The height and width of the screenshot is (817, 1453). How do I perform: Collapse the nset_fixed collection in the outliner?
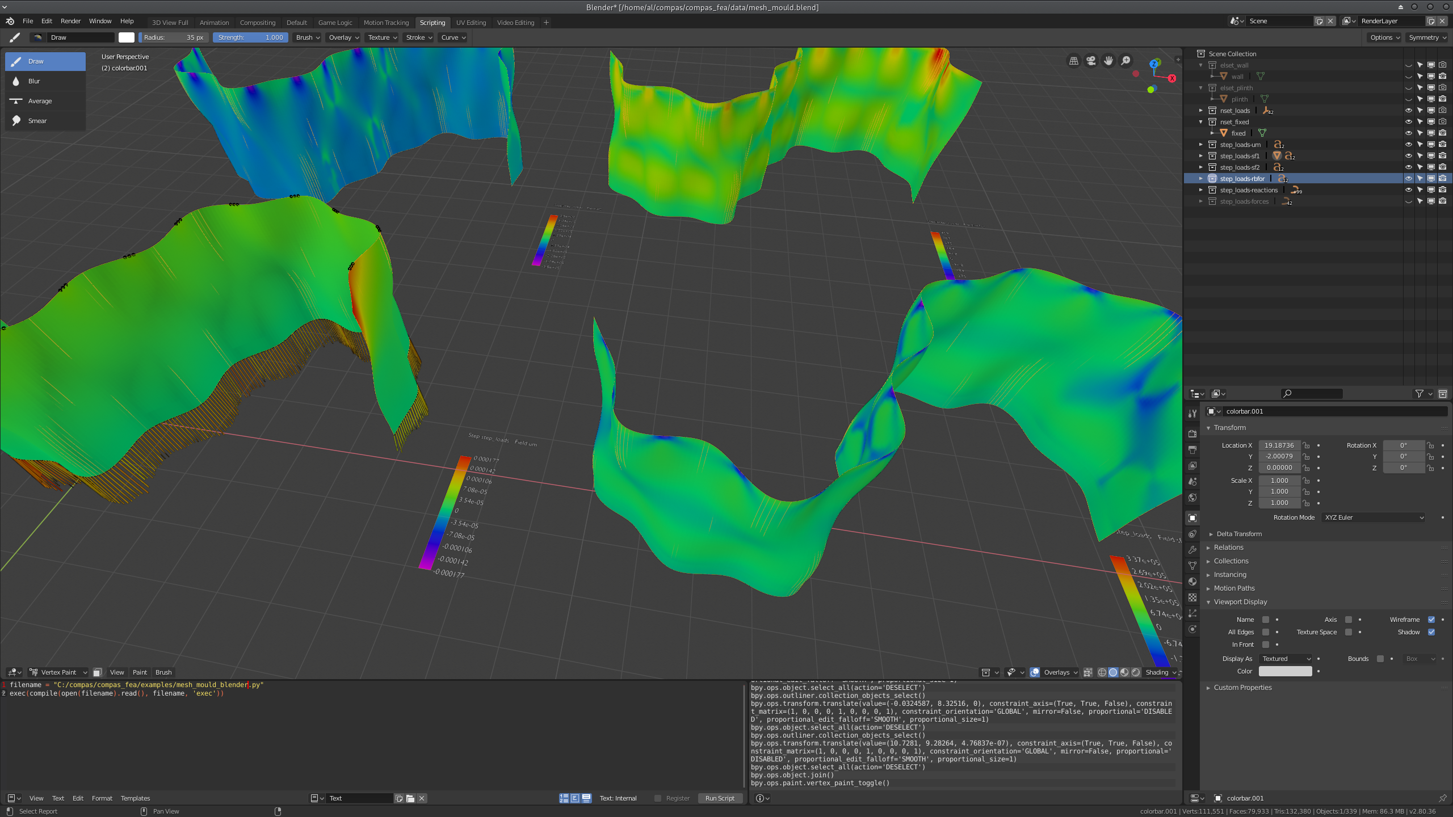(1200, 121)
